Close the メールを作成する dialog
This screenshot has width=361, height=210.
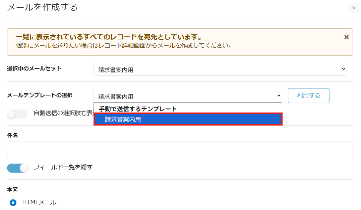tap(353, 8)
